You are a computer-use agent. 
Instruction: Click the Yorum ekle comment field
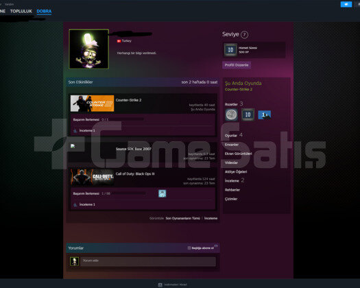point(148,261)
